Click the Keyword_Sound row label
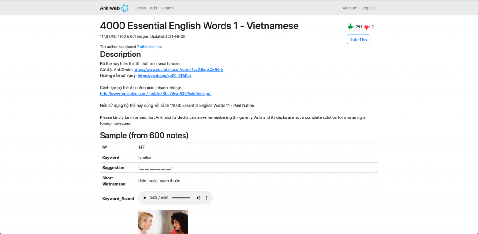The image size is (478, 234). pos(118,199)
